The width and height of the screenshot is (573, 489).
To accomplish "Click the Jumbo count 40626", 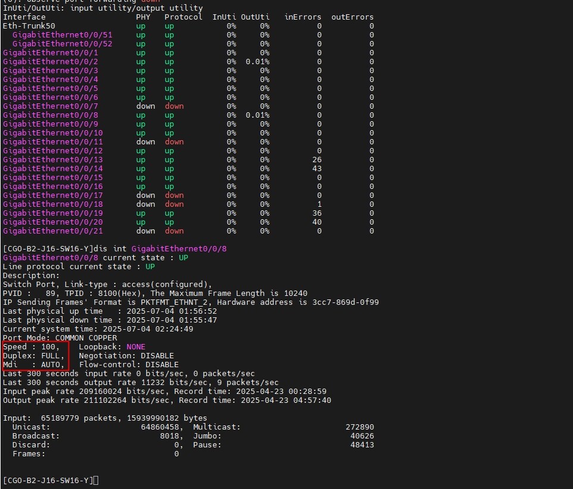I will point(362,436).
